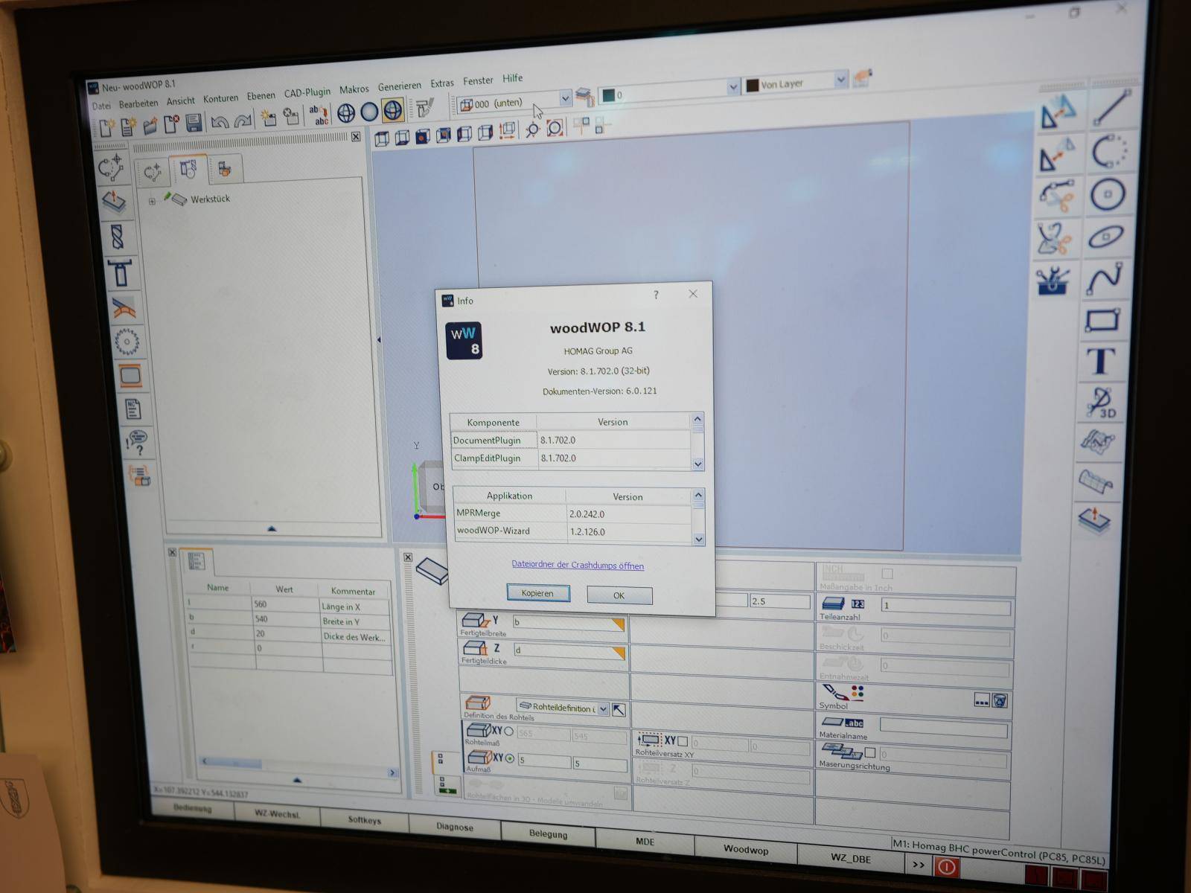Click the pocket rectangle tool in left sidebar
Viewport: 1191px width, 893px height.
point(130,376)
